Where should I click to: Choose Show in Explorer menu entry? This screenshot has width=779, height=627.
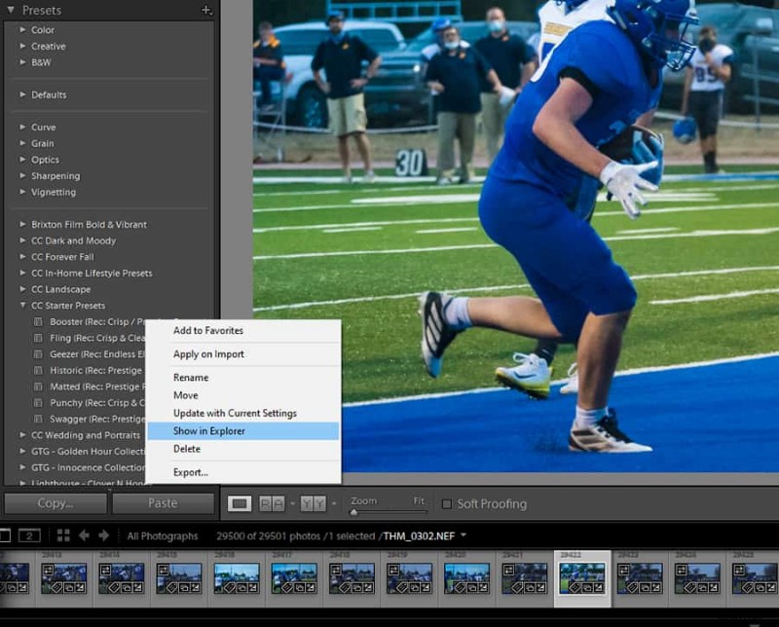pos(243,431)
